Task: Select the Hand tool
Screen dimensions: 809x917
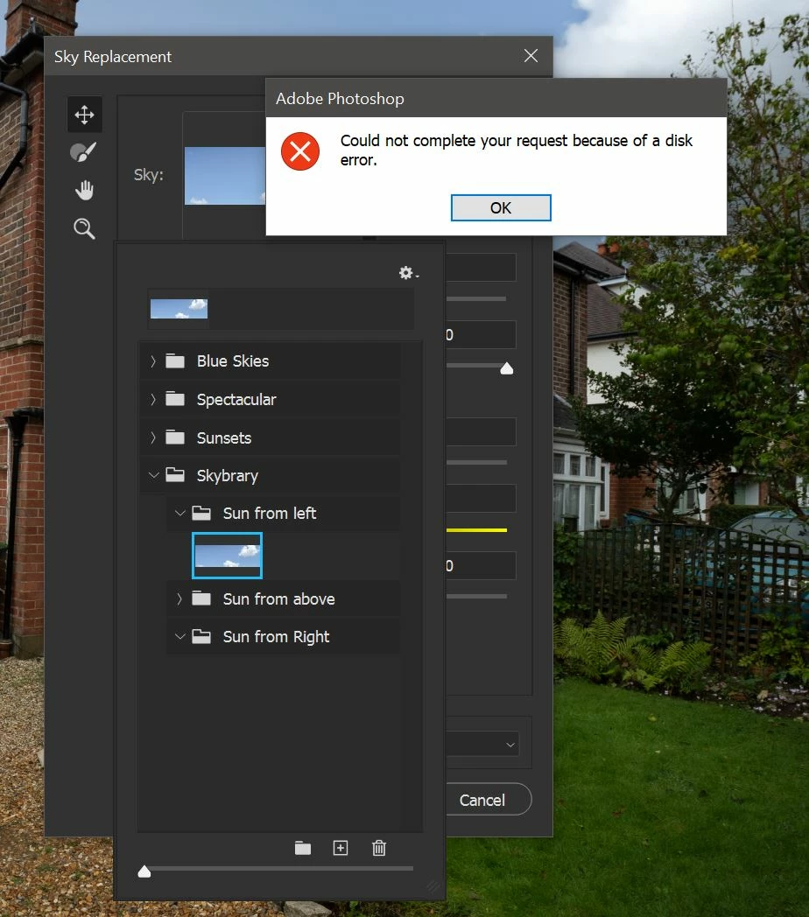Action: tap(84, 191)
